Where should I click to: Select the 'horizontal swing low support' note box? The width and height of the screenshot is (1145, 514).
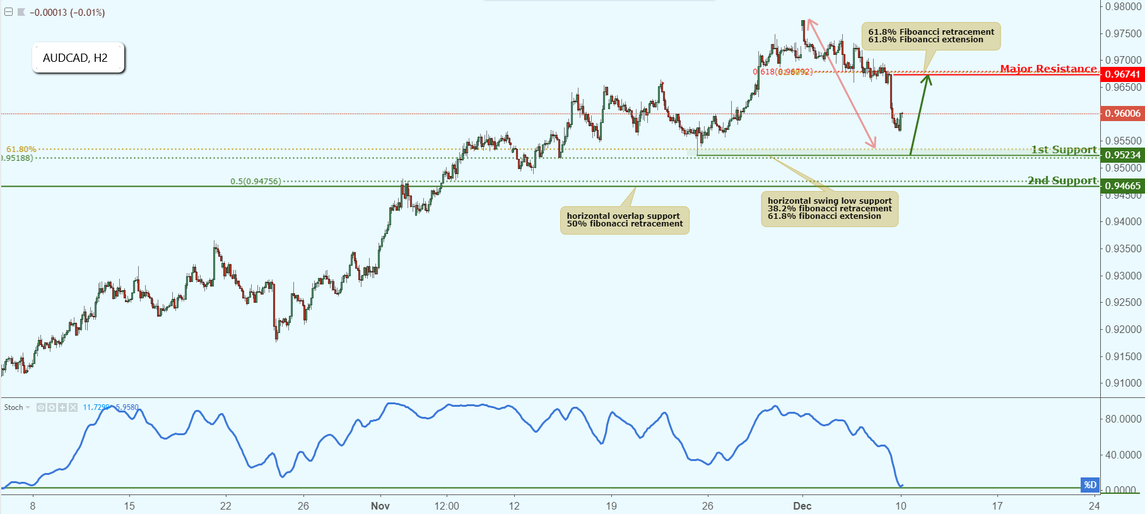830,209
